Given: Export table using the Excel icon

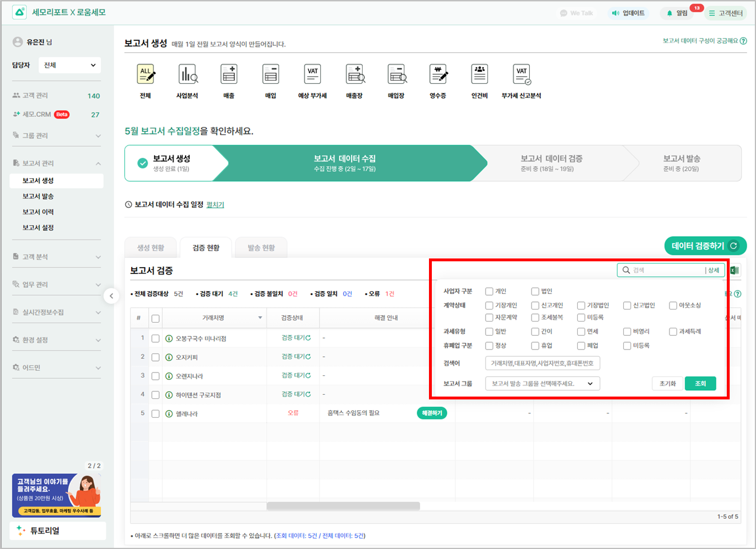Looking at the screenshot, I should point(734,270).
